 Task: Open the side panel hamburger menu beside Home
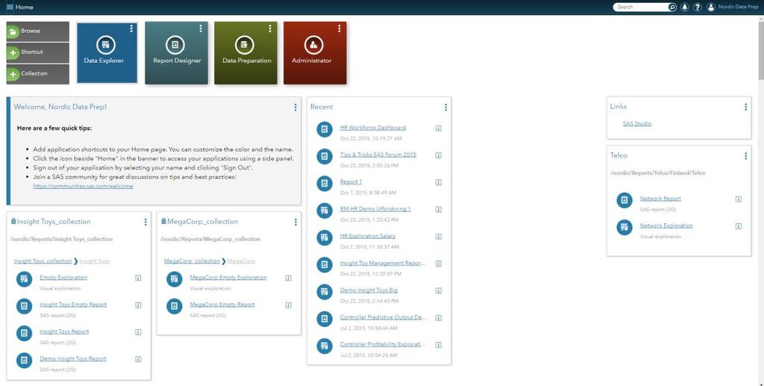10,7
